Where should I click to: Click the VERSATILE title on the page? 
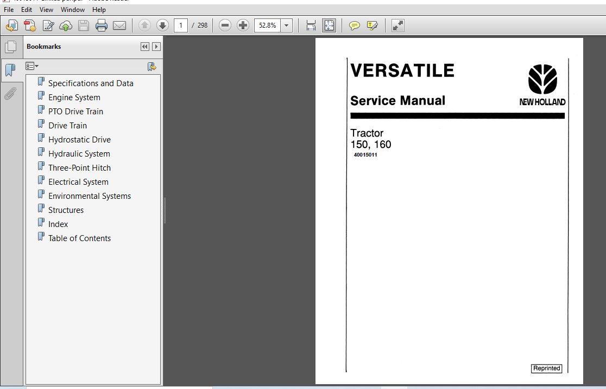pos(402,70)
